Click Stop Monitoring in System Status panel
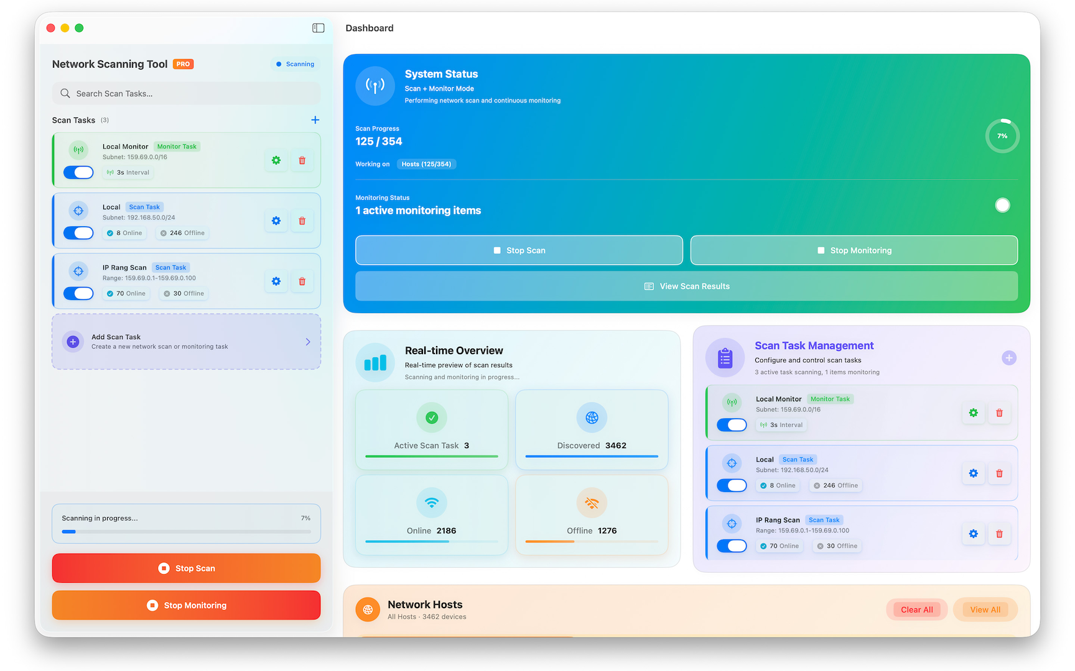The width and height of the screenshot is (1075, 671). 854,250
